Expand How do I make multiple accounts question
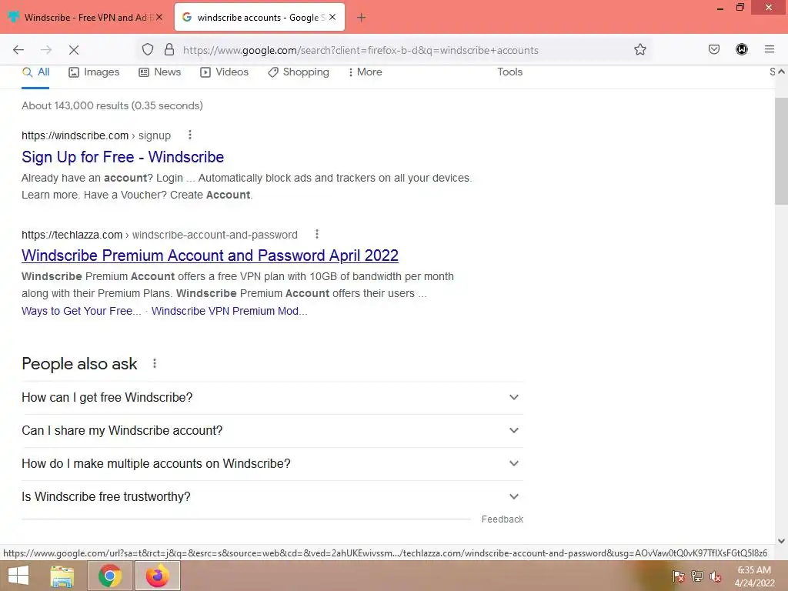Screen dimensions: 788x591 272,464
